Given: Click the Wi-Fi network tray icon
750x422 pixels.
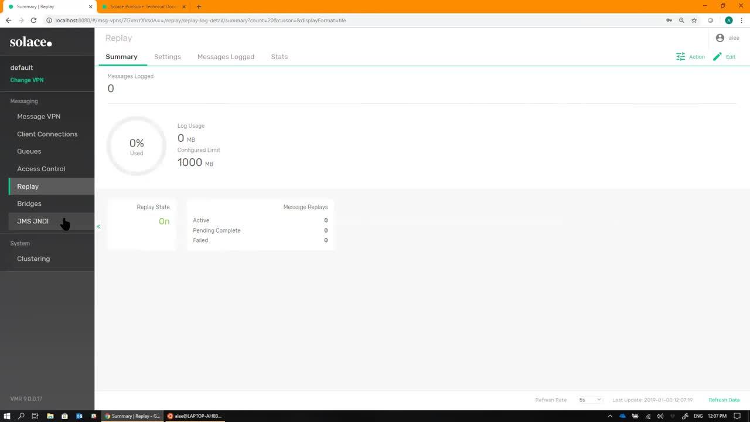Looking at the screenshot, I should [x=648, y=416].
